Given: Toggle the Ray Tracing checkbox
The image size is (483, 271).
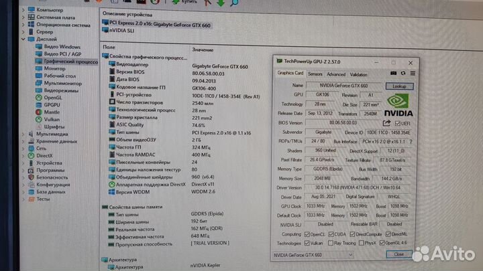Looking at the screenshot, I should click(x=331, y=243).
